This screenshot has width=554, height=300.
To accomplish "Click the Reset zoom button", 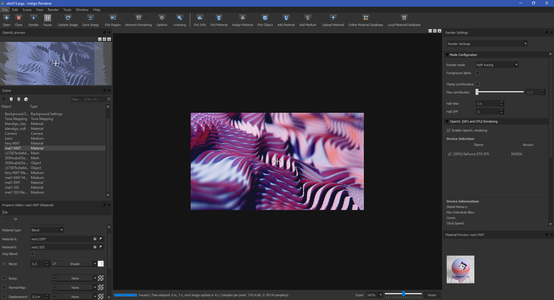I will coord(432,295).
